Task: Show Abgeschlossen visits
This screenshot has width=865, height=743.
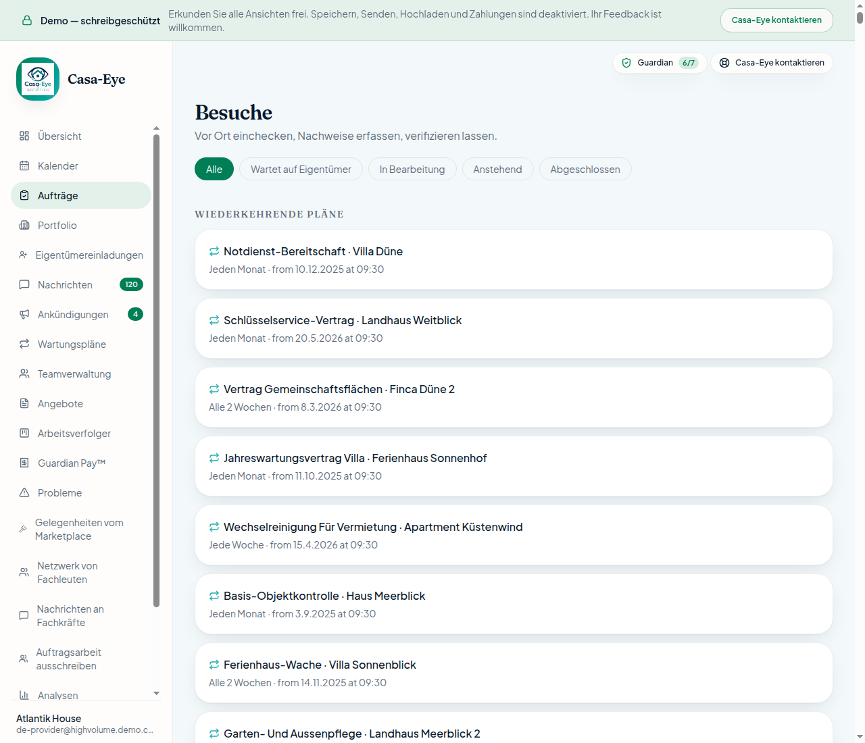Action: click(585, 169)
